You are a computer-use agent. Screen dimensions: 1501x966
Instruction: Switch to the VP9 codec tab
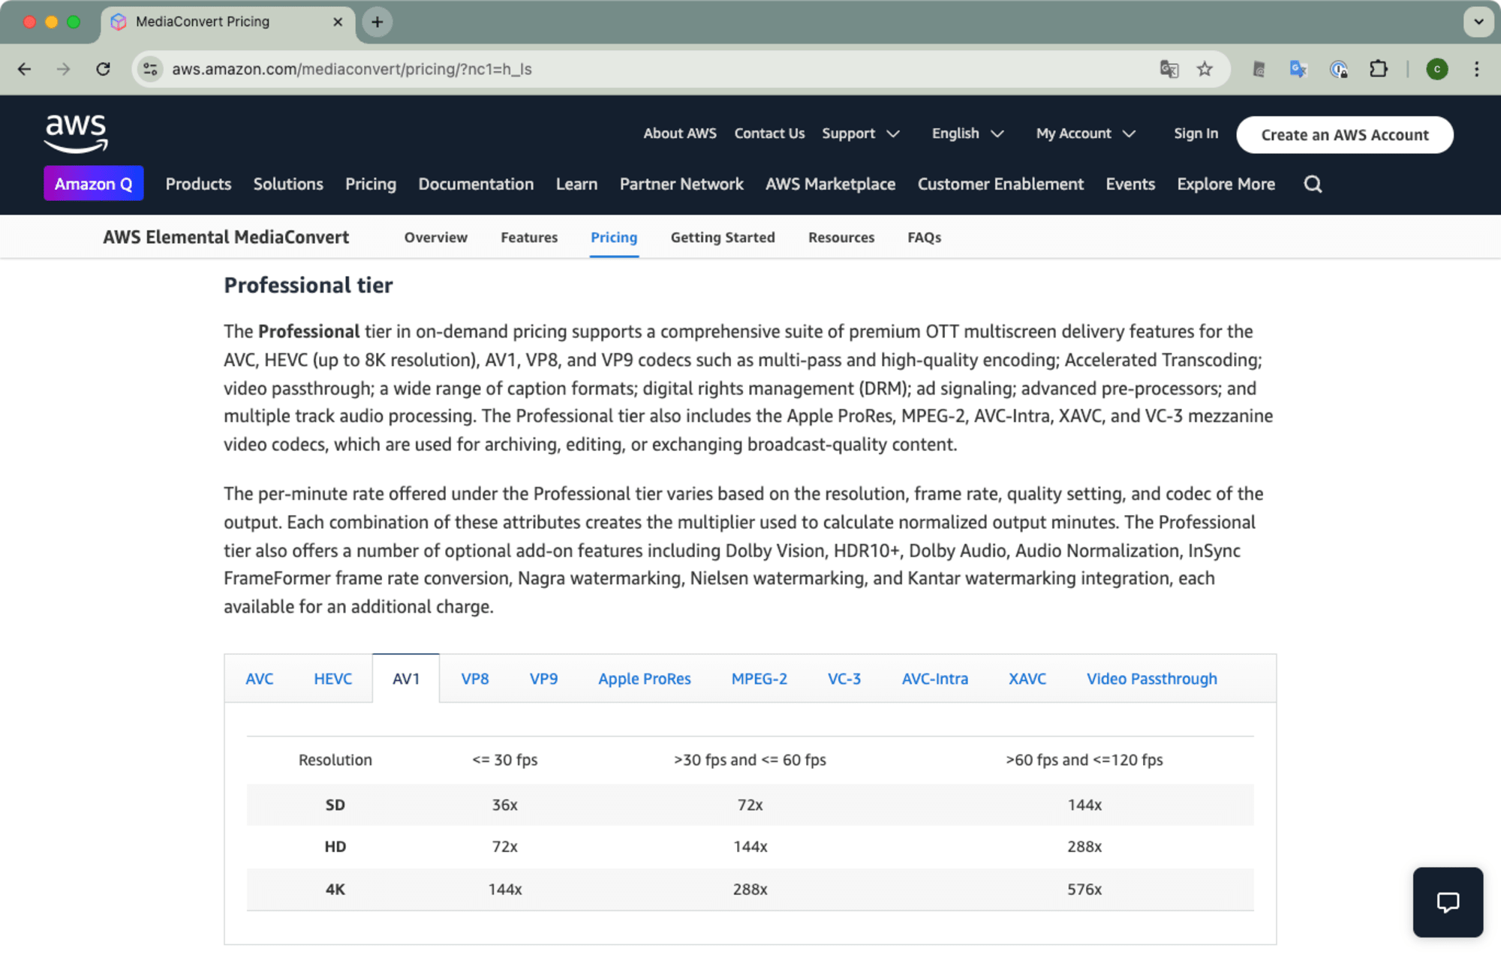click(x=543, y=679)
